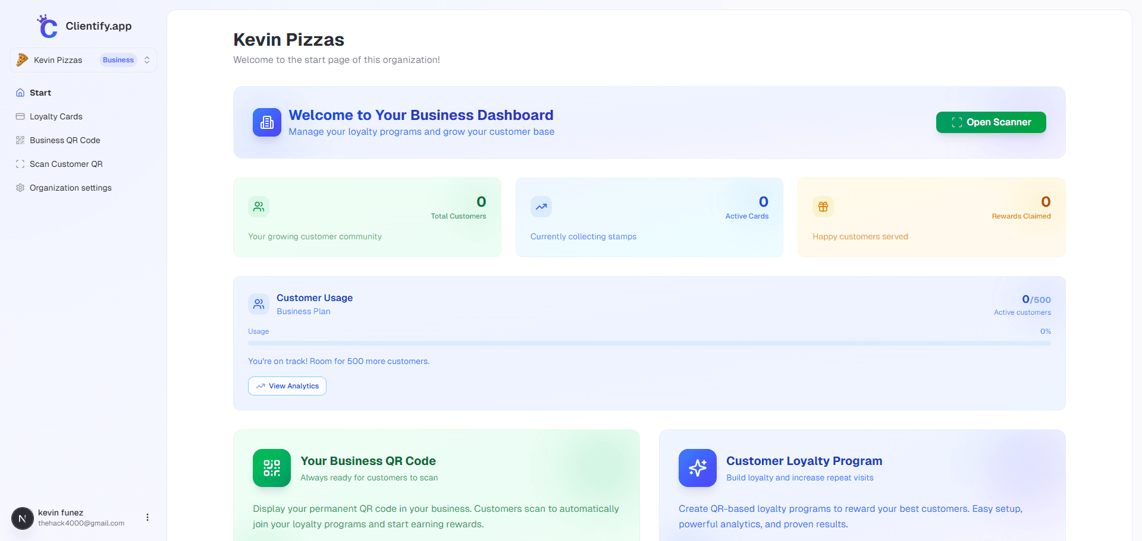Click the pizza slice organization icon
The image size is (1142, 541).
point(22,60)
